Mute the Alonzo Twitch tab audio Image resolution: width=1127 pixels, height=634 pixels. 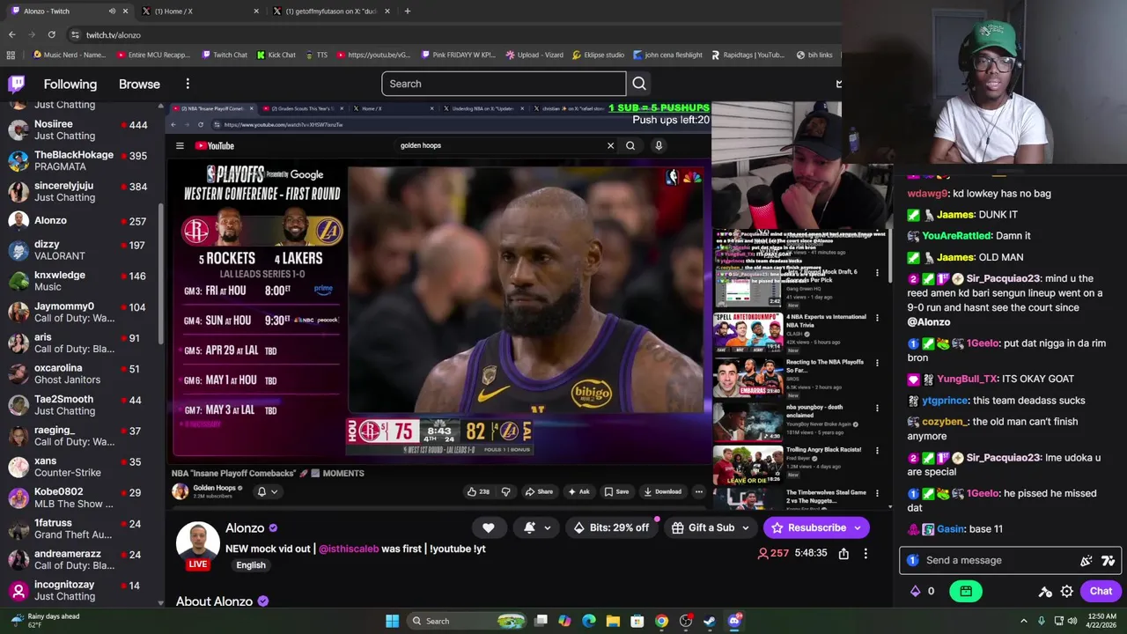point(111,11)
